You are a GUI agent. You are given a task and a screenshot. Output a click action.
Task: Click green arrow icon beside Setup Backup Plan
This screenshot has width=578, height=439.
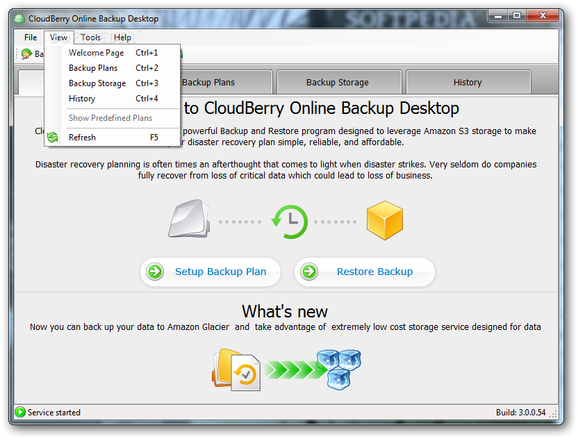[155, 272]
